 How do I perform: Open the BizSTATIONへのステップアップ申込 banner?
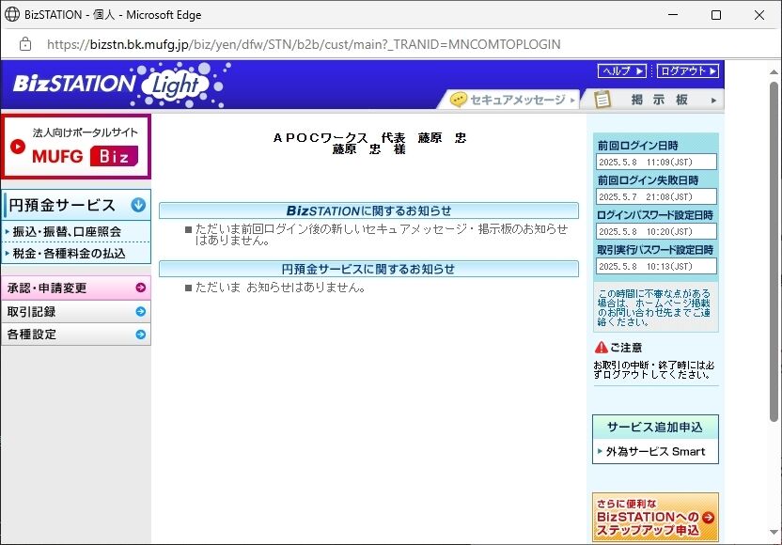coord(655,517)
